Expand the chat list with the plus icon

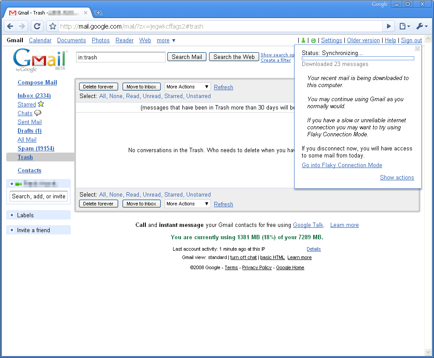[x=11, y=184]
